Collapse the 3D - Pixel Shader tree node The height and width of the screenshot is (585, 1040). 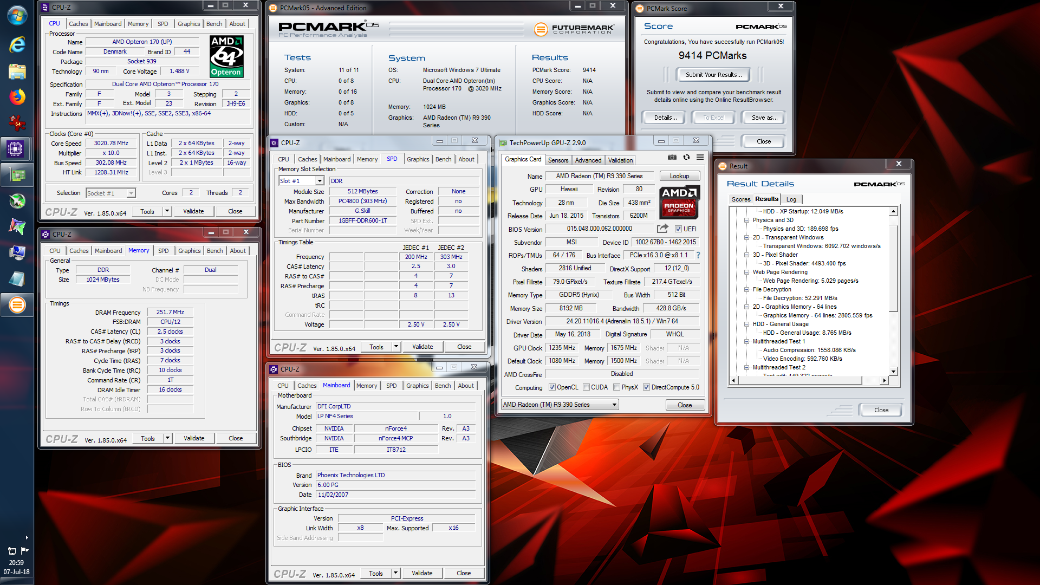[746, 255]
